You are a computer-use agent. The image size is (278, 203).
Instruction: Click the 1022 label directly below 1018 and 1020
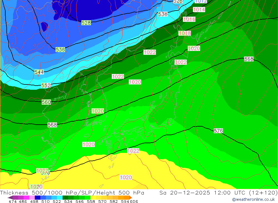(181, 62)
